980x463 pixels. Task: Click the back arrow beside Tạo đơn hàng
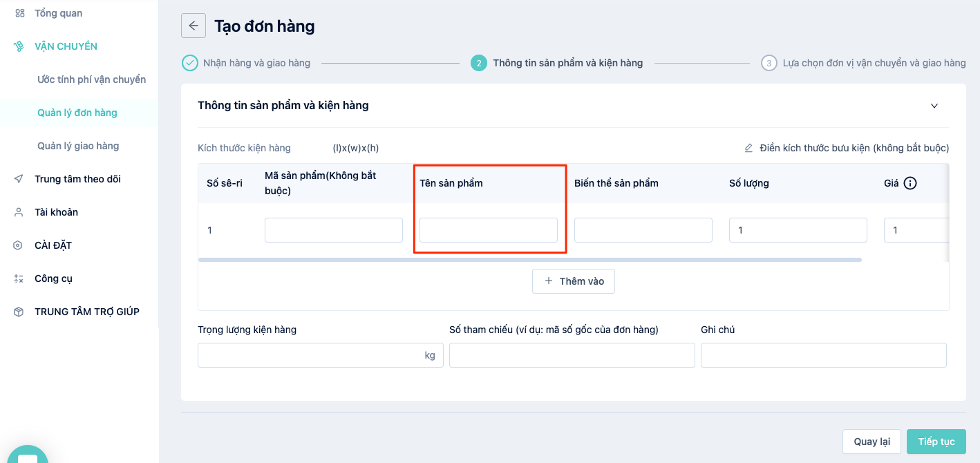[x=194, y=26]
